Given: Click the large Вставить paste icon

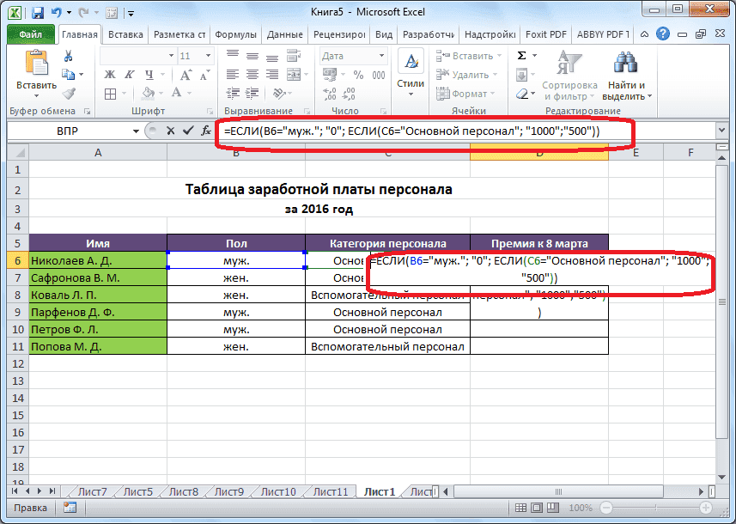Looking at the screenshot, I should pos(36,66).
